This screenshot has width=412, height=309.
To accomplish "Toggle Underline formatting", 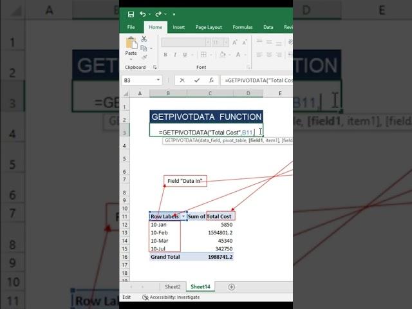I will (x=185, y=55).
